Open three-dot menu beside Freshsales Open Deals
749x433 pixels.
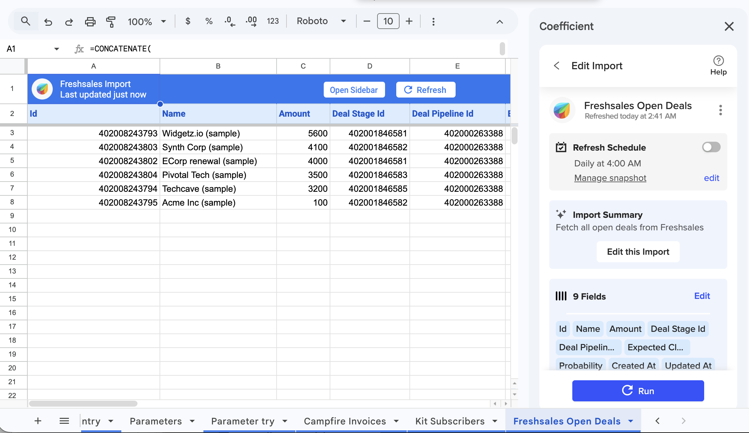(720, 110)
